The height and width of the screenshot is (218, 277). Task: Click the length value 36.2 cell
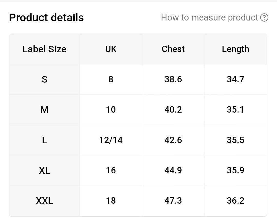coord(235,201)
